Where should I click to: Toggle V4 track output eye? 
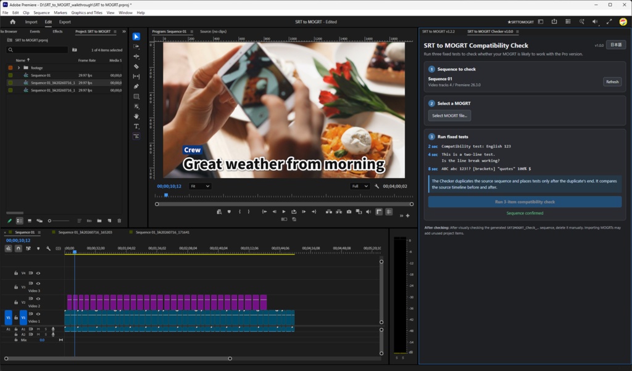[x=38, y=273]
